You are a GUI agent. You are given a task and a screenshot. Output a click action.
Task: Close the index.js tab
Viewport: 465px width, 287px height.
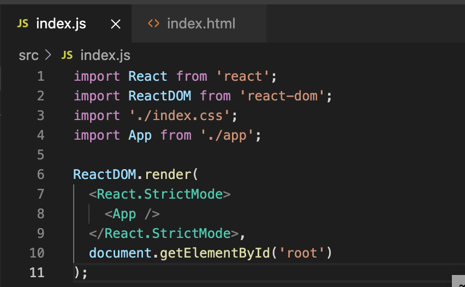[x=116, y=23]
